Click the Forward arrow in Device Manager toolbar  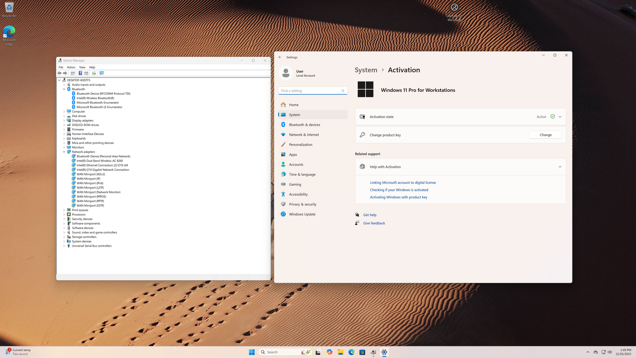coord(65,73)
